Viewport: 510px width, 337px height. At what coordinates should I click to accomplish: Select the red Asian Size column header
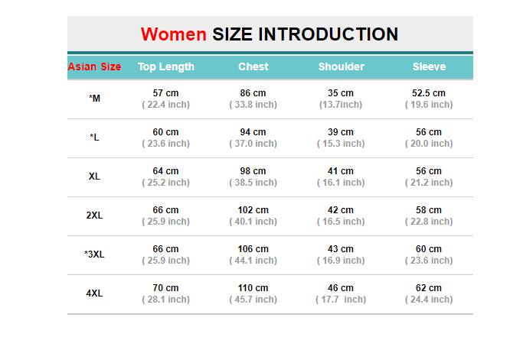pos(94,66)
